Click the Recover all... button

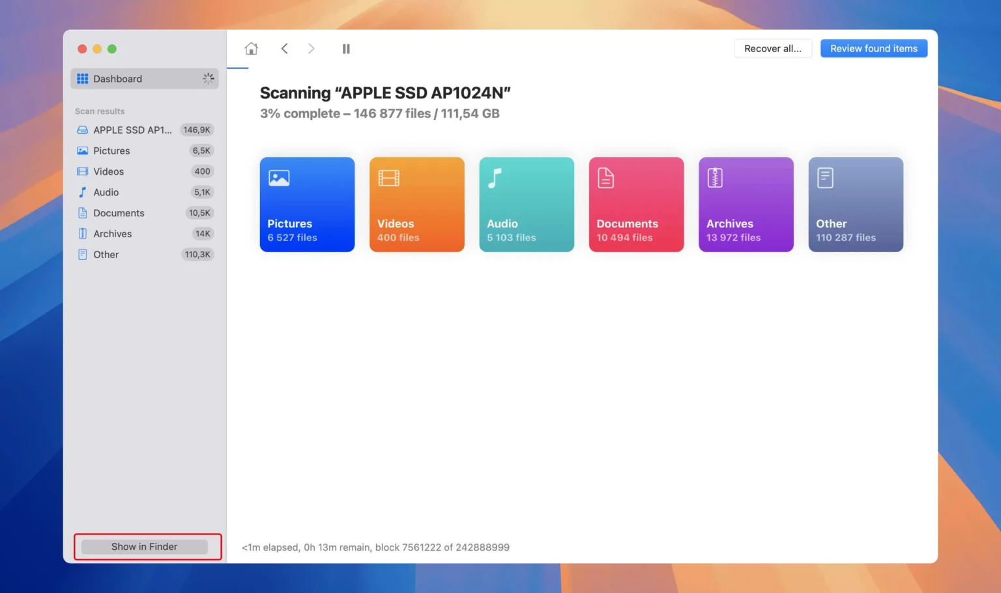tap(772, 49)
